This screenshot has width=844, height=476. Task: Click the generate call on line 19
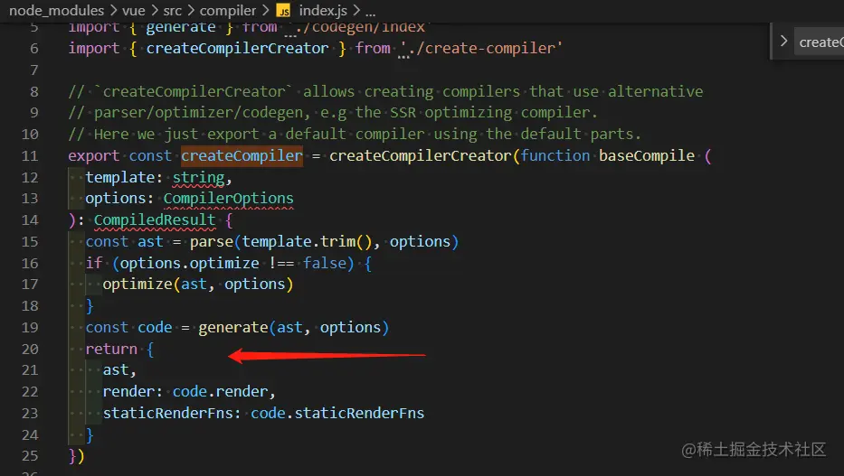click(233, 328)
